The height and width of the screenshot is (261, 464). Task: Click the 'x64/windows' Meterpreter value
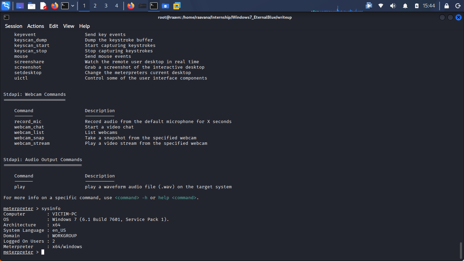pos(67,247)
